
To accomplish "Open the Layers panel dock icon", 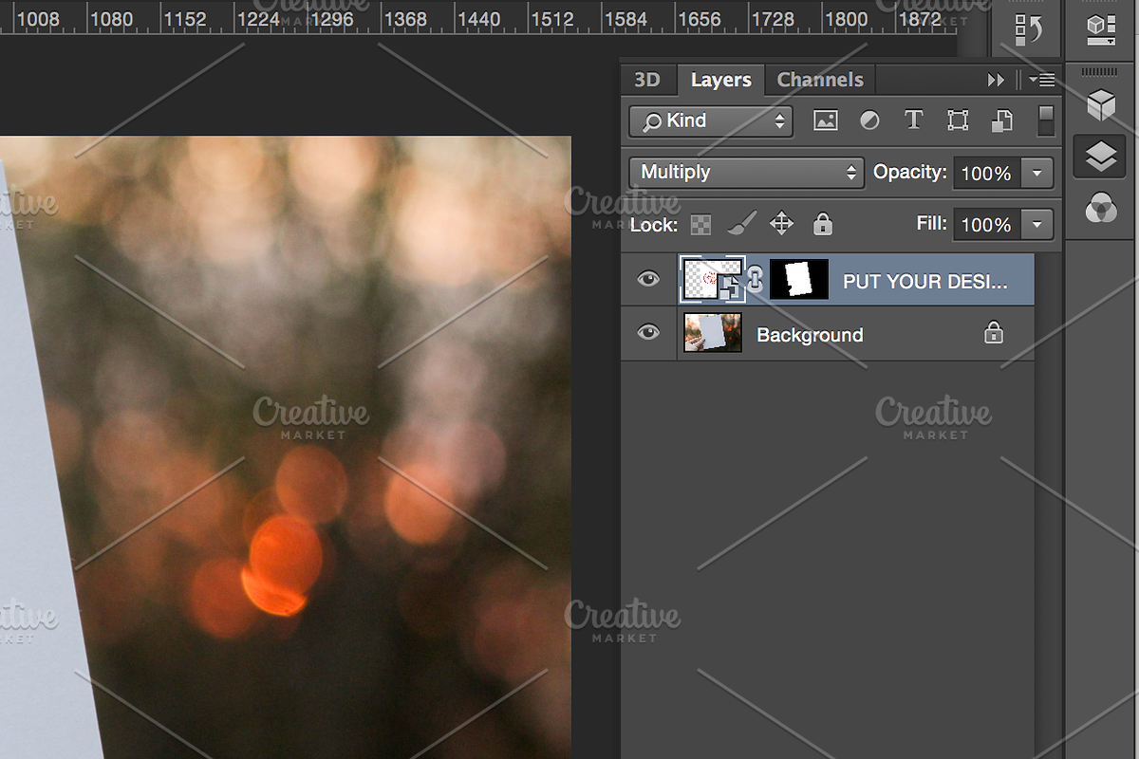I will coord(1100,157).
